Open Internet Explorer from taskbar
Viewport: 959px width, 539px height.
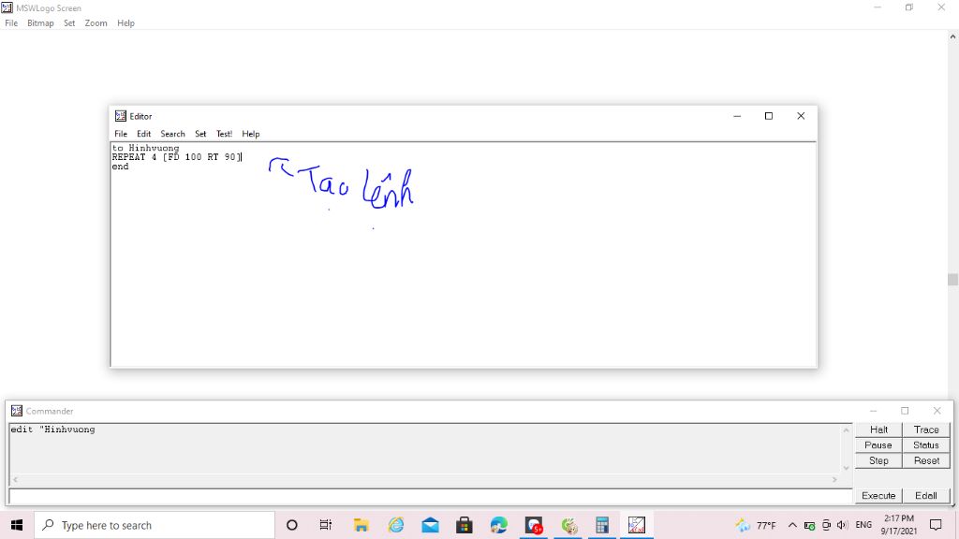[x=396, y=525]
